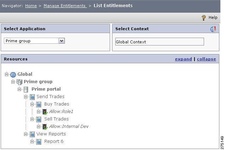Select View Reports in the tree

click(51, 134)
